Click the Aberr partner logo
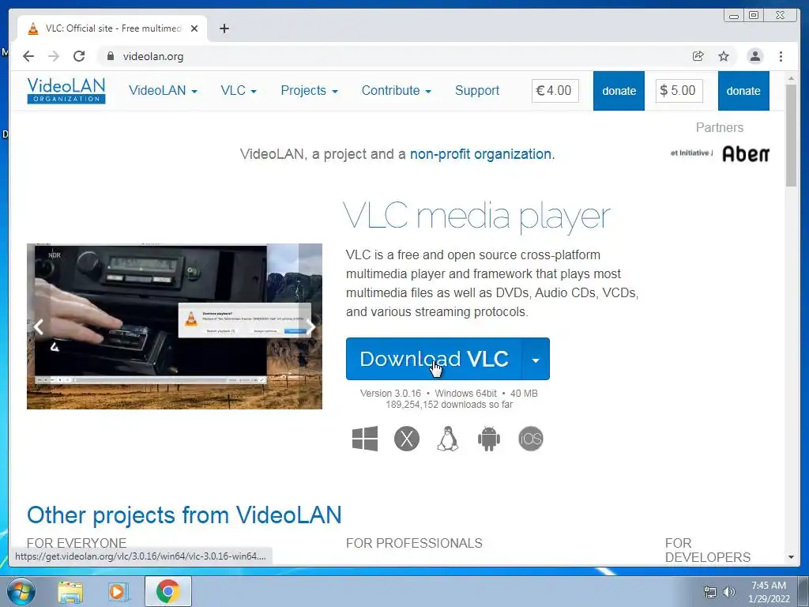Image resolution: width=809 pixels, height=607 pixels. point(746,153)
